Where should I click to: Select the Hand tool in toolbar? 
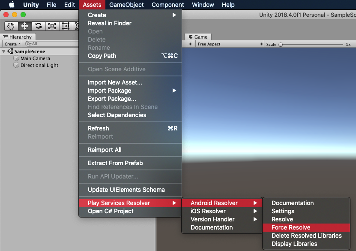point(11,26)
